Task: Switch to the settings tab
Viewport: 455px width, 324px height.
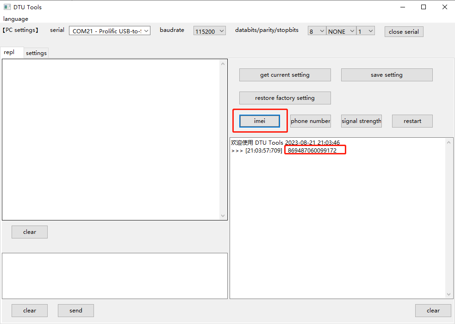Action: click(x=36, y=53)
